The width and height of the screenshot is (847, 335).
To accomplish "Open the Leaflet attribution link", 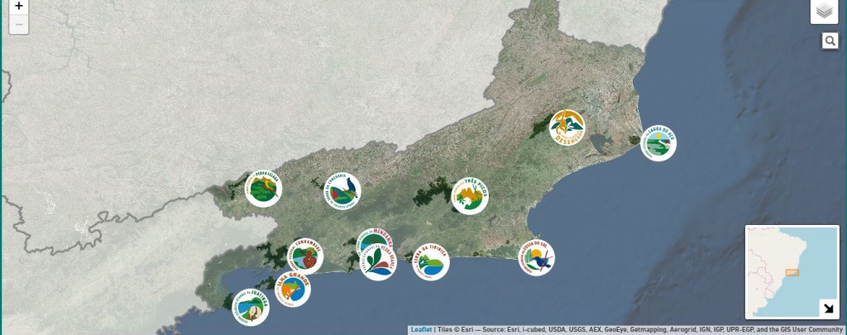I will pyautogui.click(x=421, y=329).
